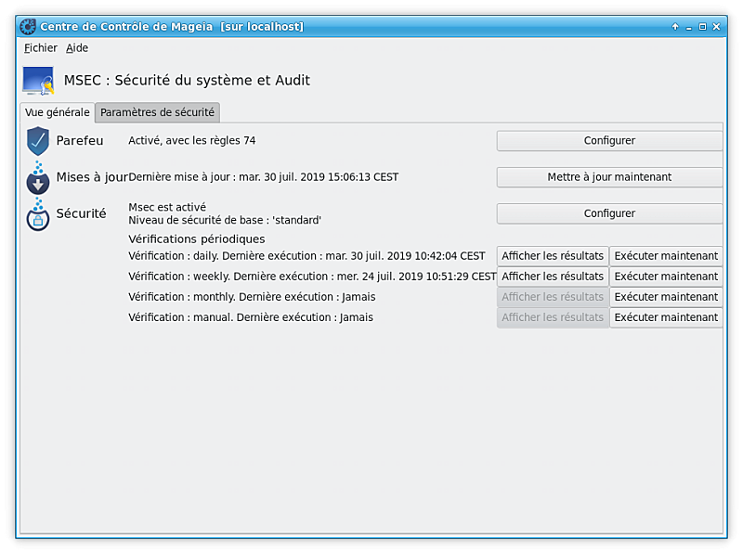Screen dimensions: 743x554
Task: Click the title bar up-arrow icon
Action: pyautogui.click(x=675, y=27)
